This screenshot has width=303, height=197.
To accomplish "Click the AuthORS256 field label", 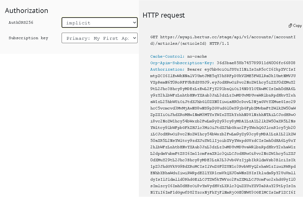I will [21, 23].
